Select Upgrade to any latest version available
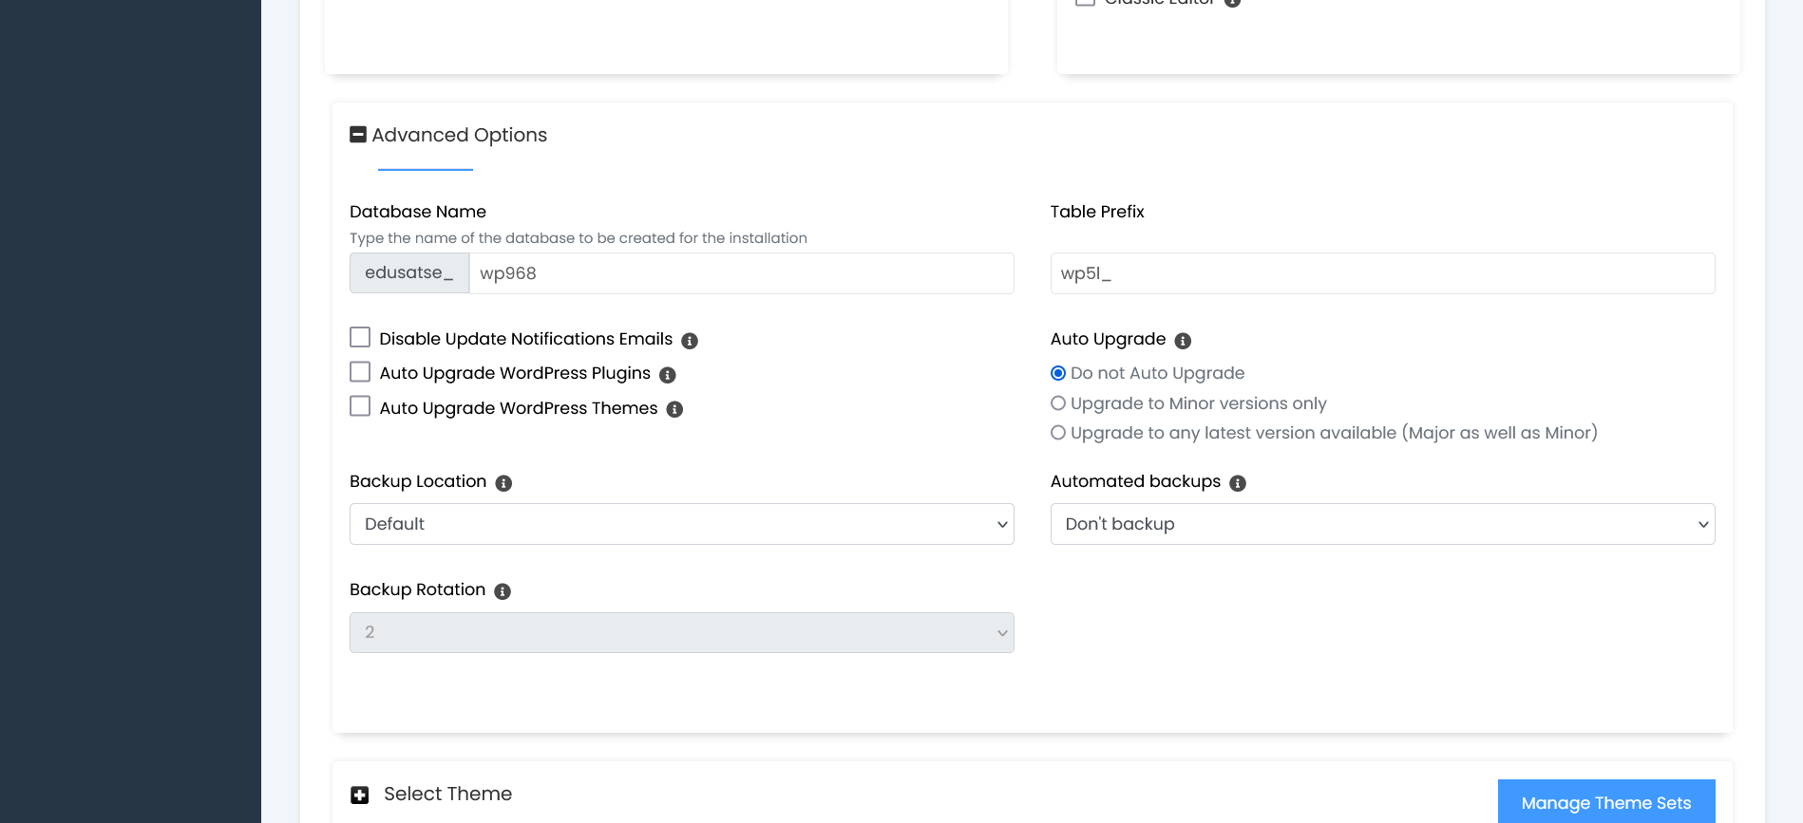The height and width of the screenshot is (823, 1803). [1058, 433]
